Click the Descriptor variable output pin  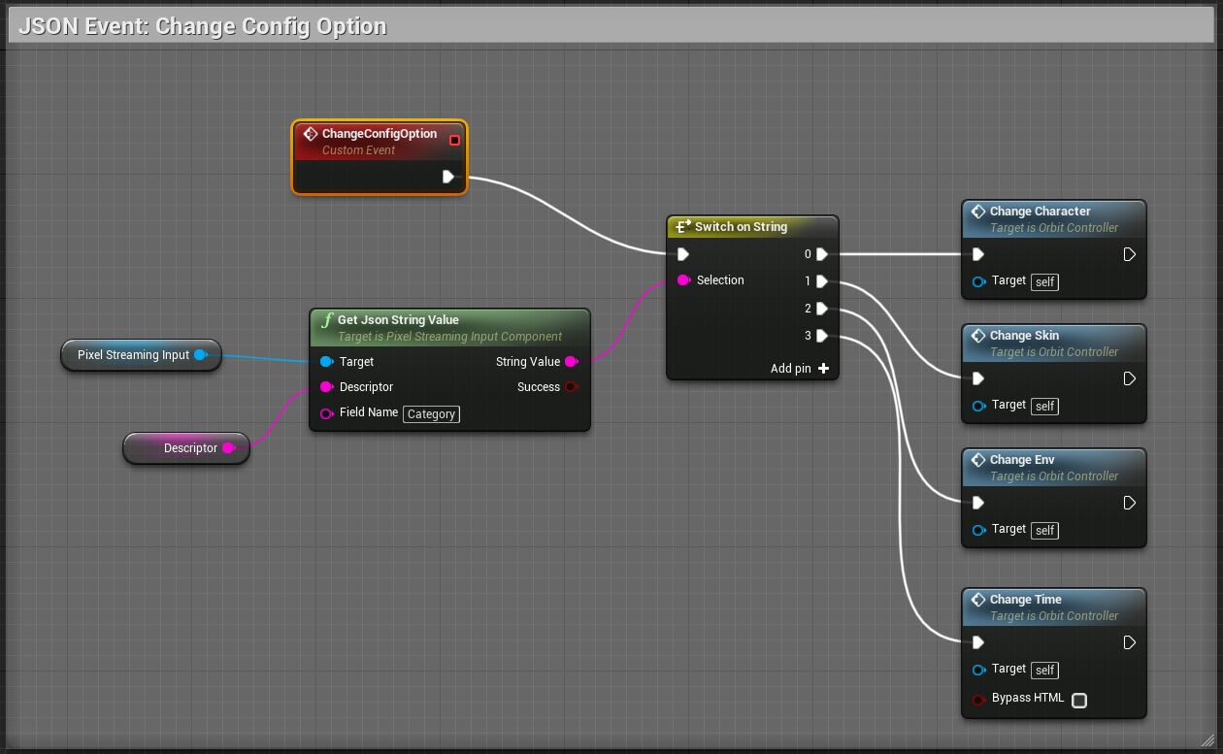click(x=229, y=448)
